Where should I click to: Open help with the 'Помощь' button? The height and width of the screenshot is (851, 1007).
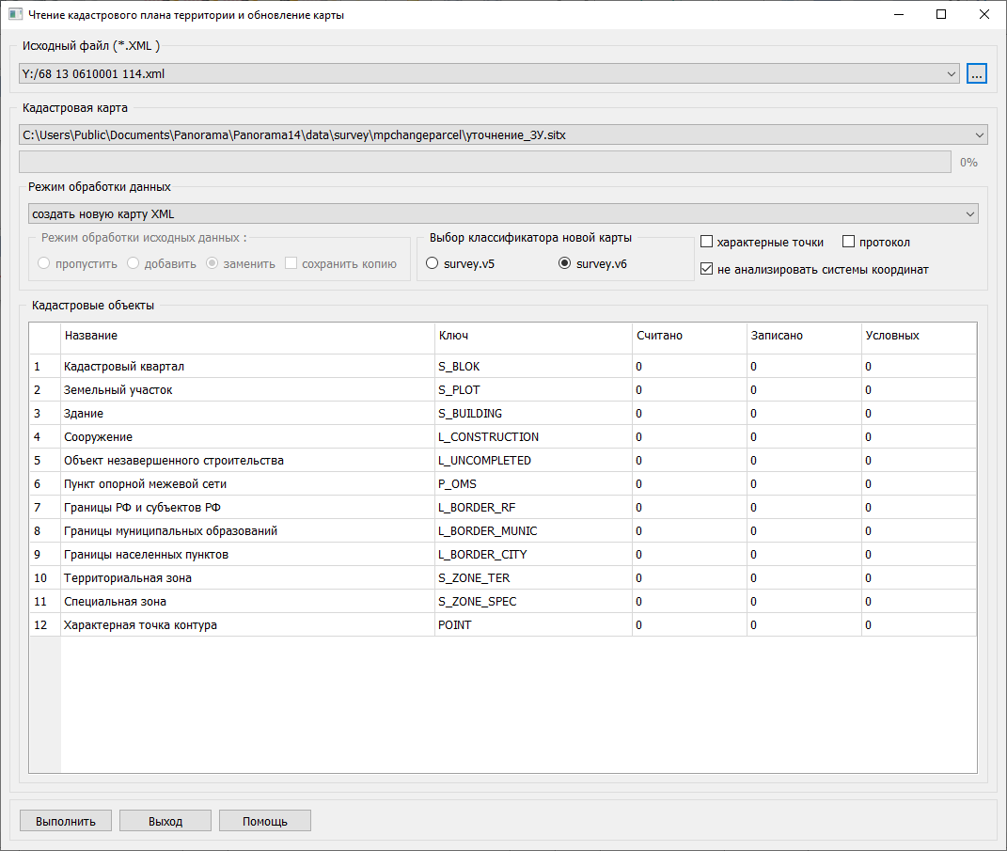click(x=265, y=821)
